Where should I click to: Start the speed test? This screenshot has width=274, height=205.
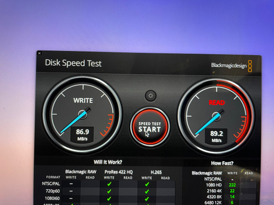coord(150,127)
